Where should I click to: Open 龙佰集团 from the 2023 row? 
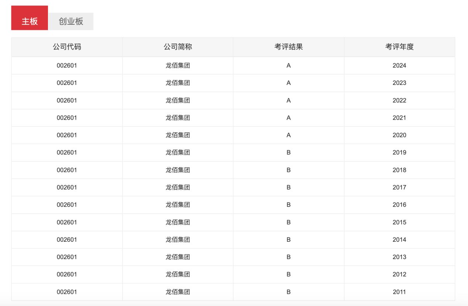[177, 83]
